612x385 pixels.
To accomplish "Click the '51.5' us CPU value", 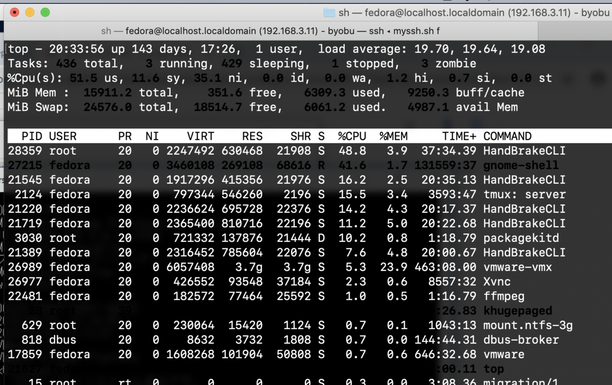I will point(84,78).
